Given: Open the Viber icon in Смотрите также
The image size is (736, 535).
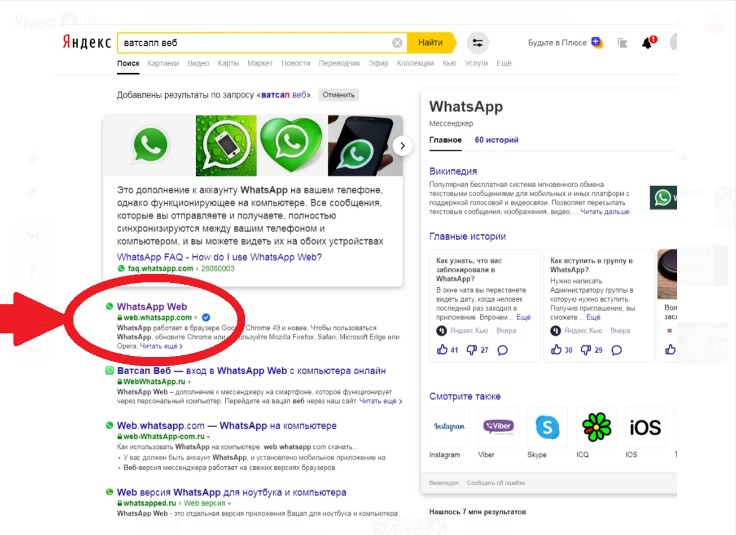Looking at the screenshot, I should click(499, 427).
